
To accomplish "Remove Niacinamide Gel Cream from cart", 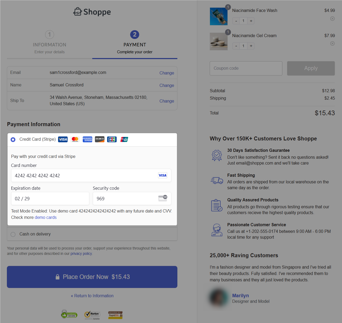I will coord(332,43).
